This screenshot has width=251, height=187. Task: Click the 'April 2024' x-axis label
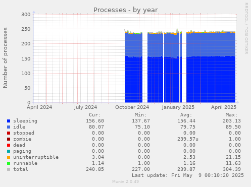39,107
